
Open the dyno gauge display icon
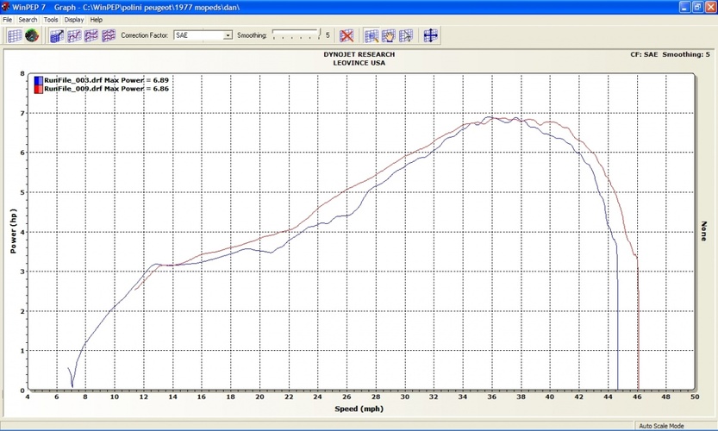coord(32,35)
